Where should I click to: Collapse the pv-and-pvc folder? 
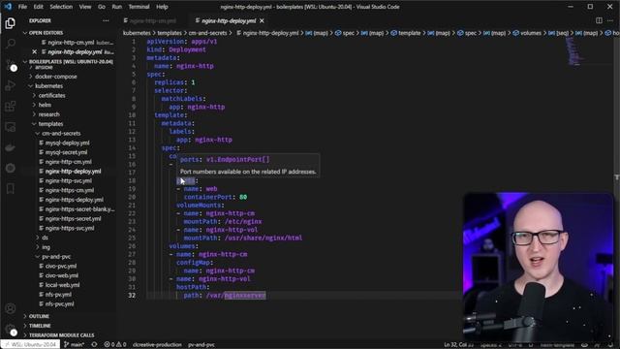click(x=56, y=257)
